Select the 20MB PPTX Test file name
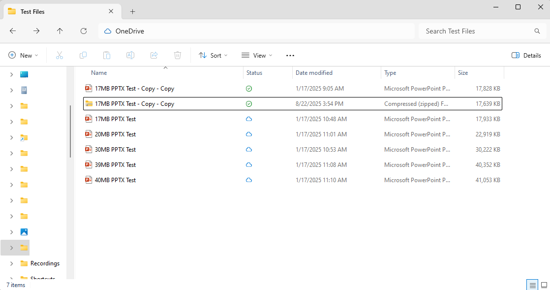 pos(115,134)
